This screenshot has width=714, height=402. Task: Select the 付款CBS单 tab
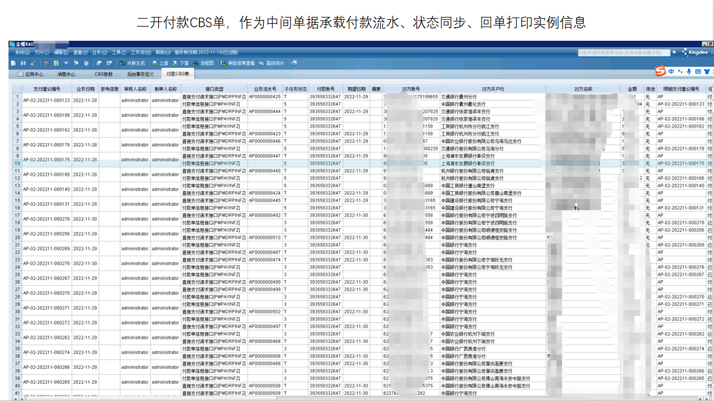(x=177, y=74)
